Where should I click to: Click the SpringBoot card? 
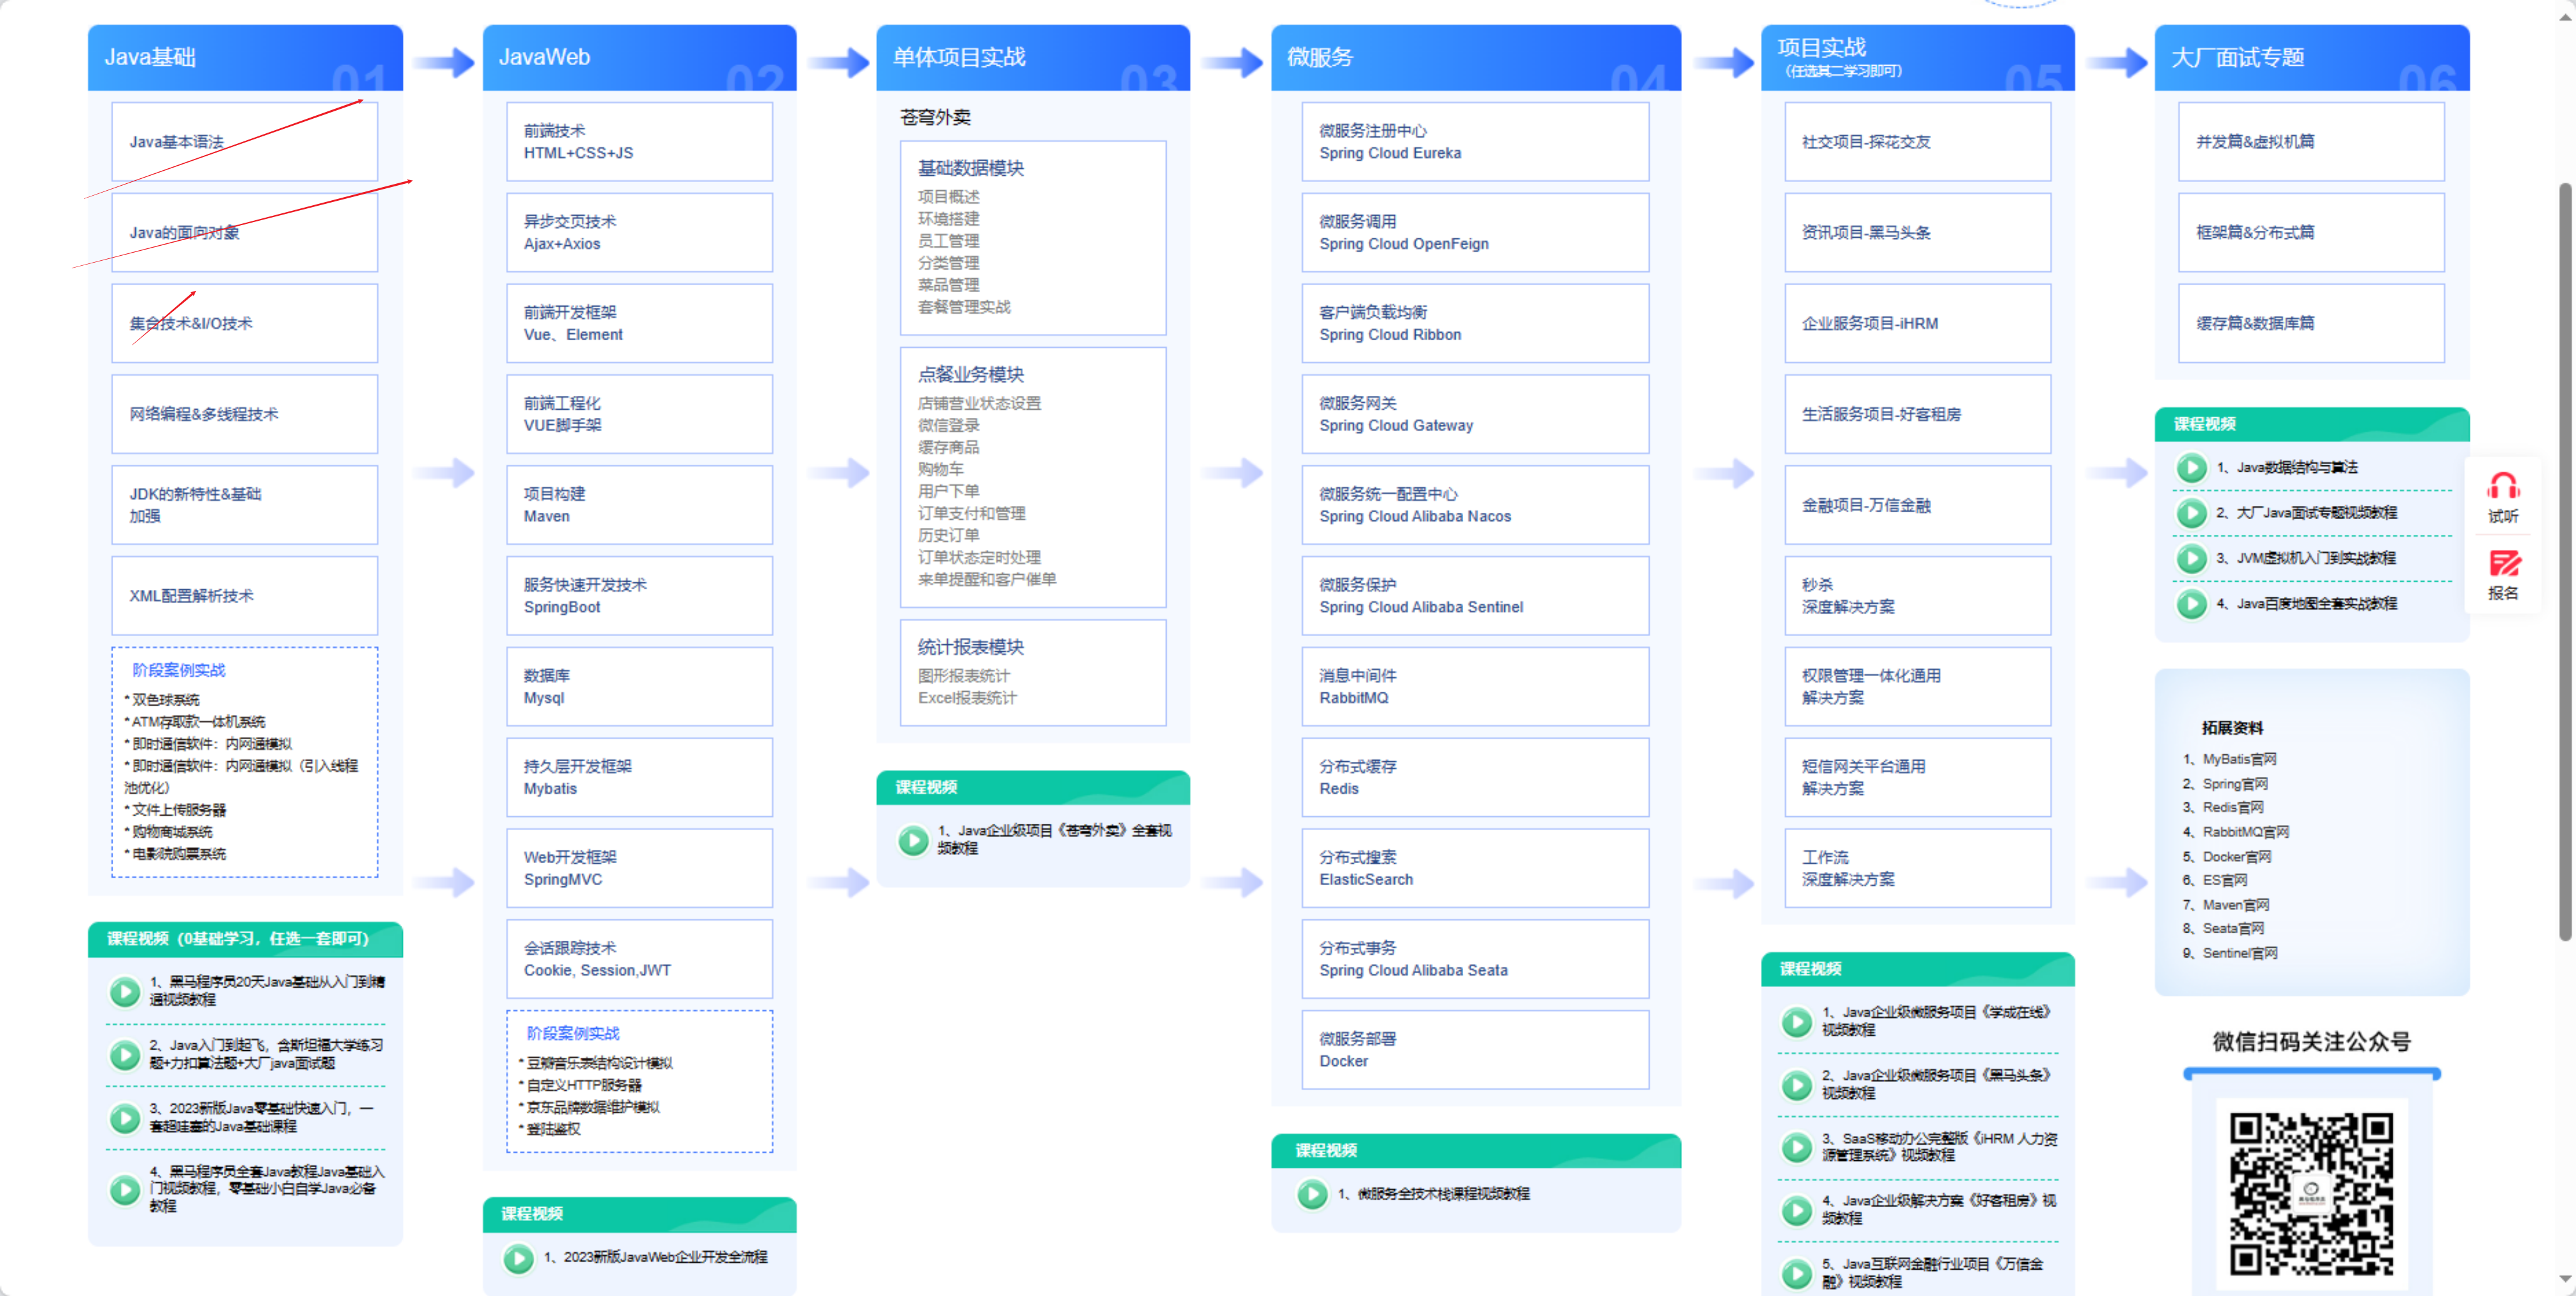(x=639, y=596)
